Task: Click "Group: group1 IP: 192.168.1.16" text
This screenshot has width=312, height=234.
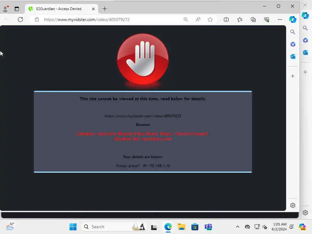Action: 143,165
